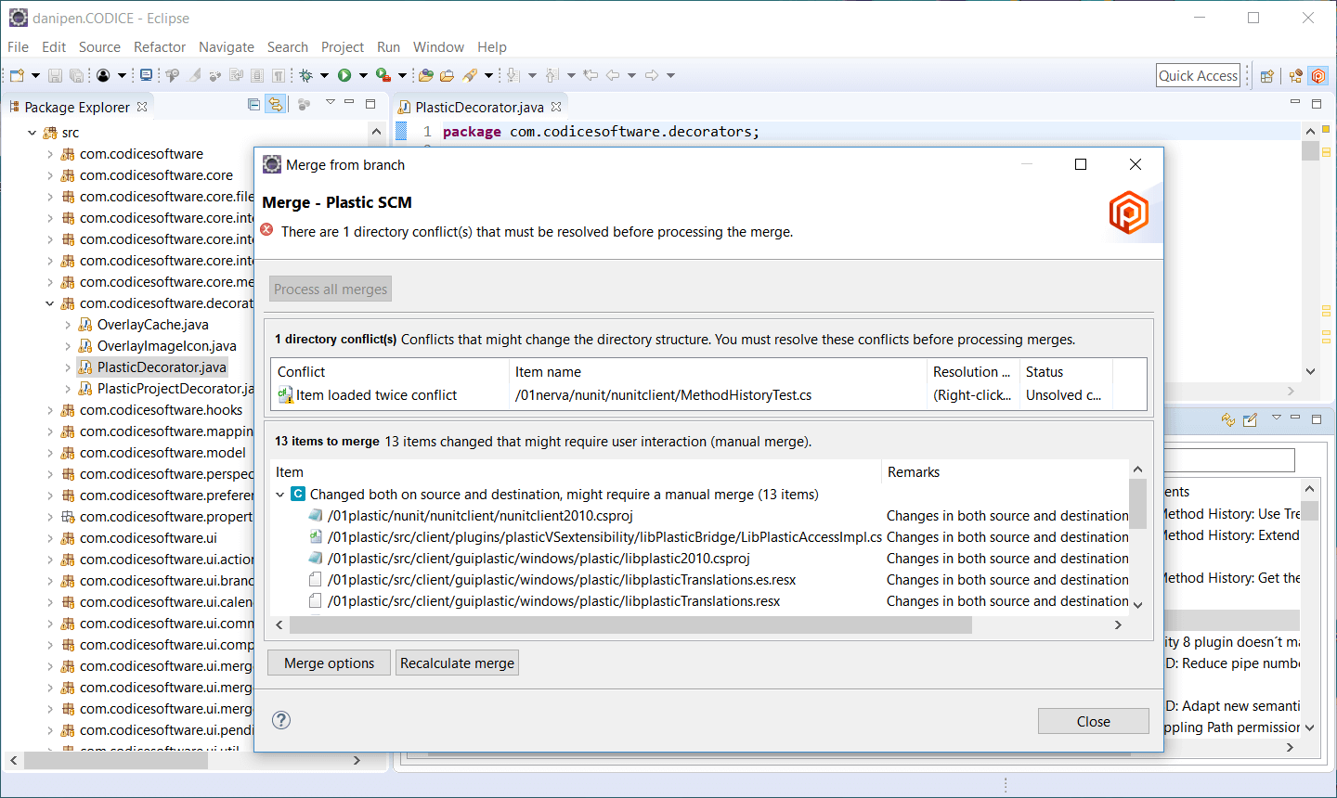Screen dimensions: 1337x798
Task: Minimize the Package Explorer view
Action: (x=349, y=102)
